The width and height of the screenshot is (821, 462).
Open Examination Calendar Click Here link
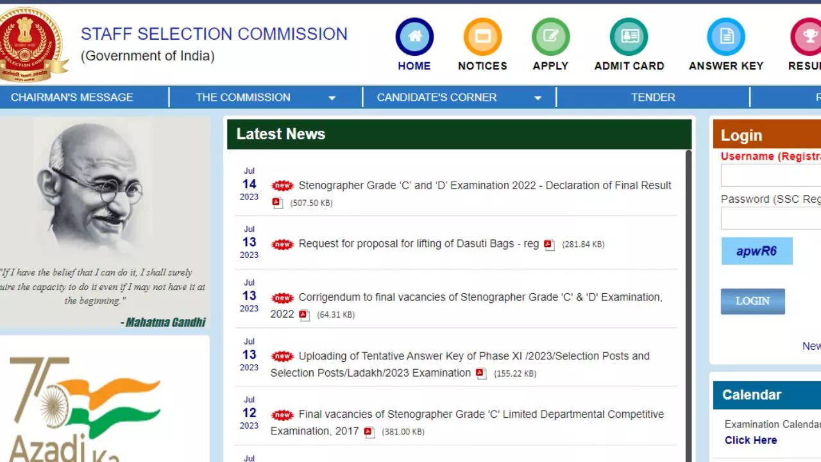pyautogui.click(x=750, y=440)
